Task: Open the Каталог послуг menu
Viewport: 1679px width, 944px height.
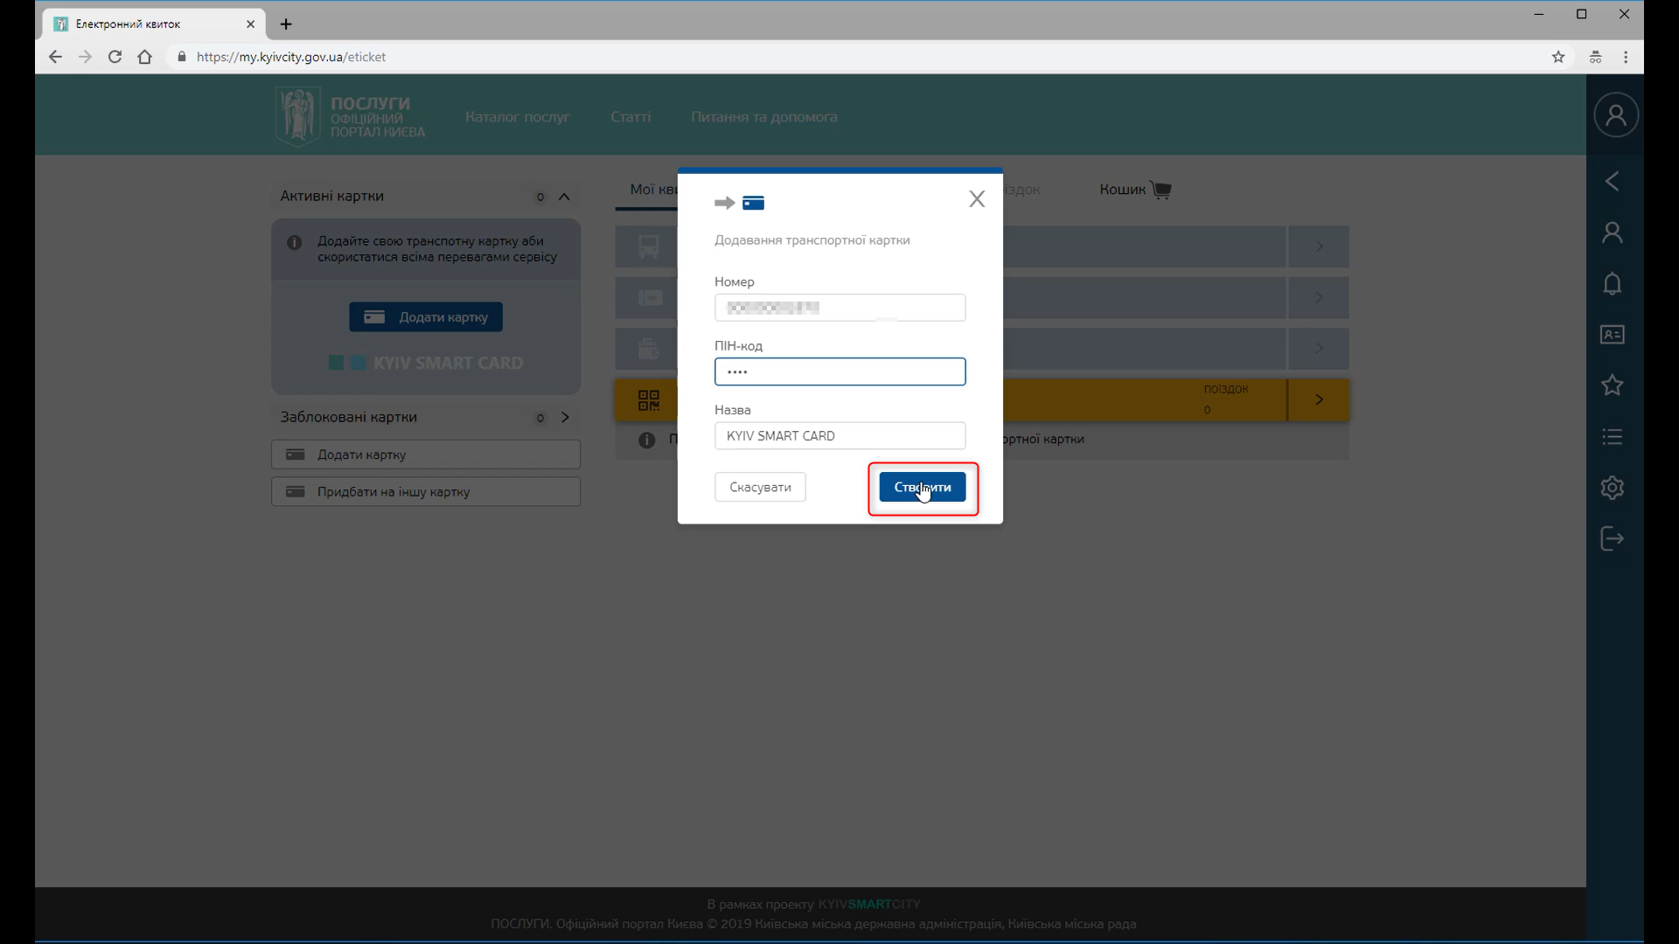Action: tap(517, 116)
